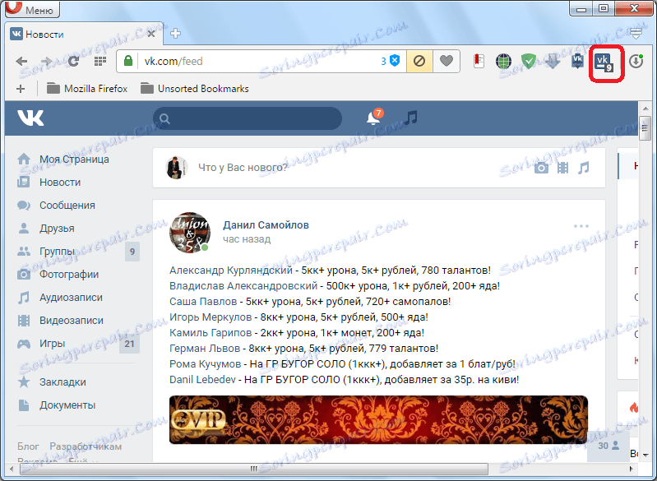This screenshot has width=657, height=481.
Task: Open the Mozilla Firefox bookmarks folder
Action: tap(87, 89)
